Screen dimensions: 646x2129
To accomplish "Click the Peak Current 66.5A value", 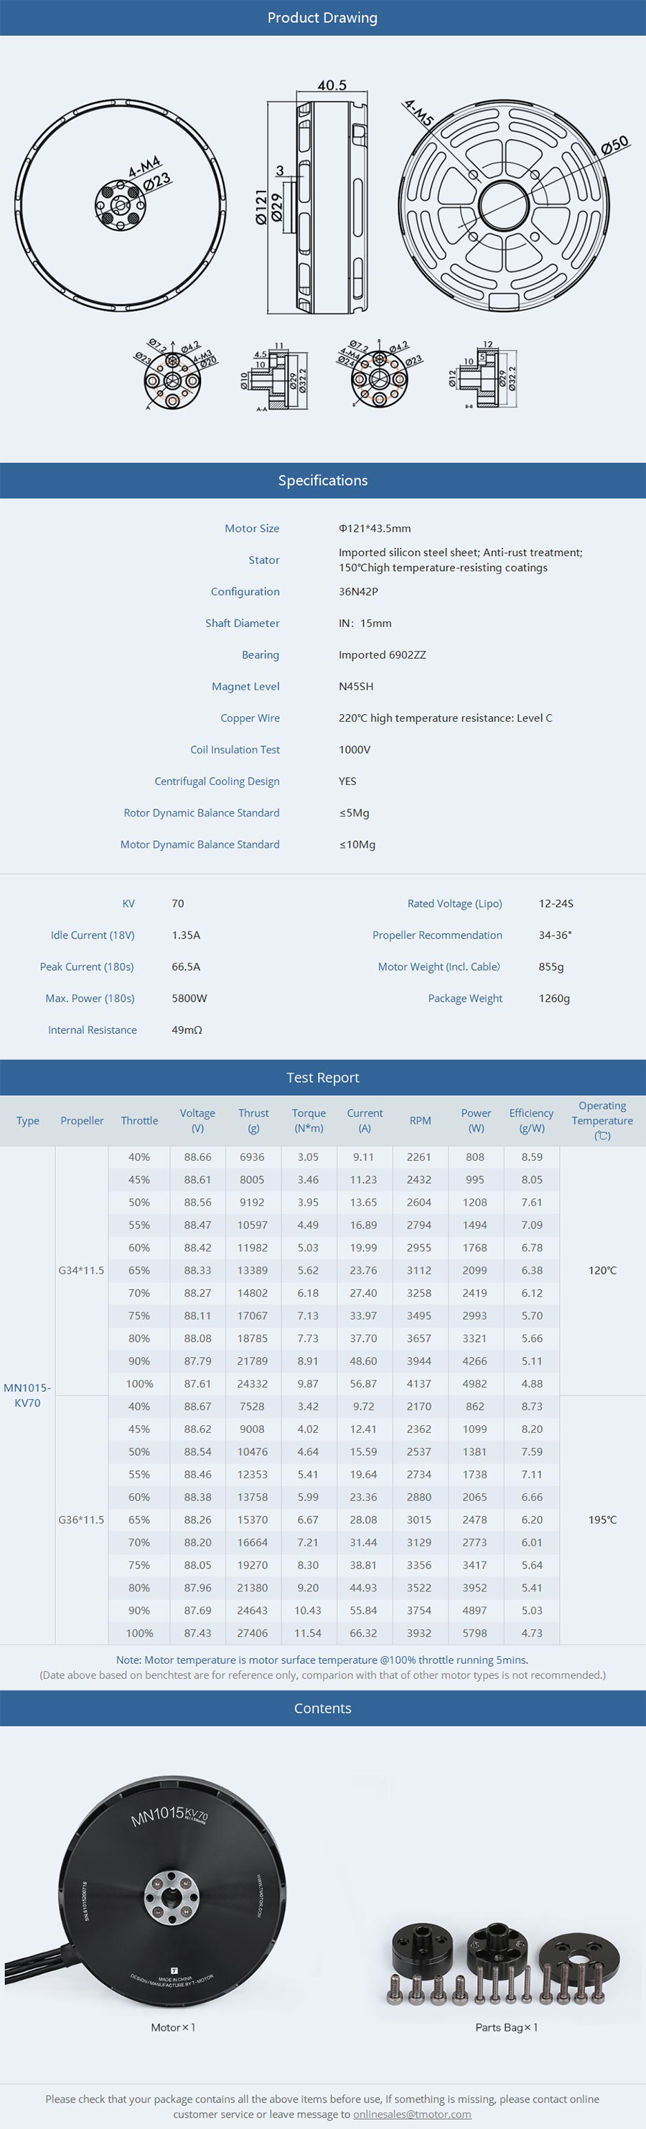I will [186, 966].
